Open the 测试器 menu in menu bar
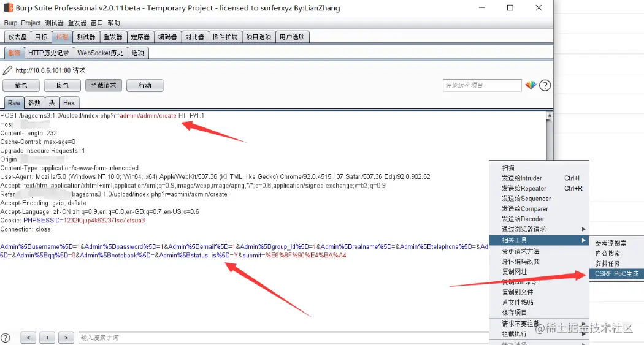 pos(54,23)
